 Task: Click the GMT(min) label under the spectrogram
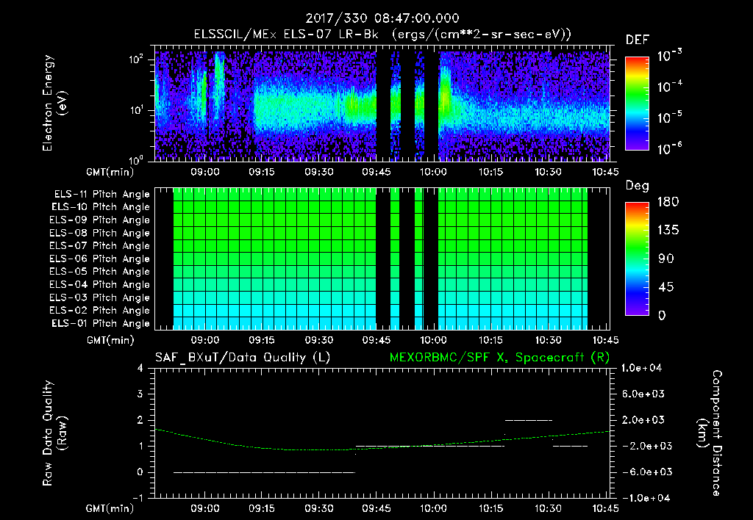coord(110,172)
